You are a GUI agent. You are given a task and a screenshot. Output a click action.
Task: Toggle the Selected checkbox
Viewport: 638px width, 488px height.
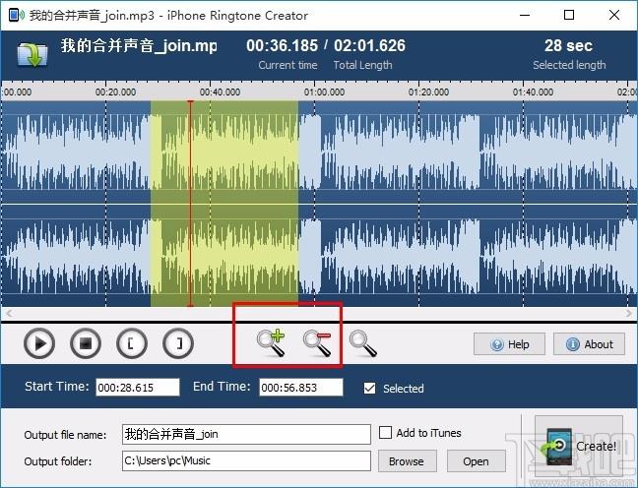tap(369, 388)
